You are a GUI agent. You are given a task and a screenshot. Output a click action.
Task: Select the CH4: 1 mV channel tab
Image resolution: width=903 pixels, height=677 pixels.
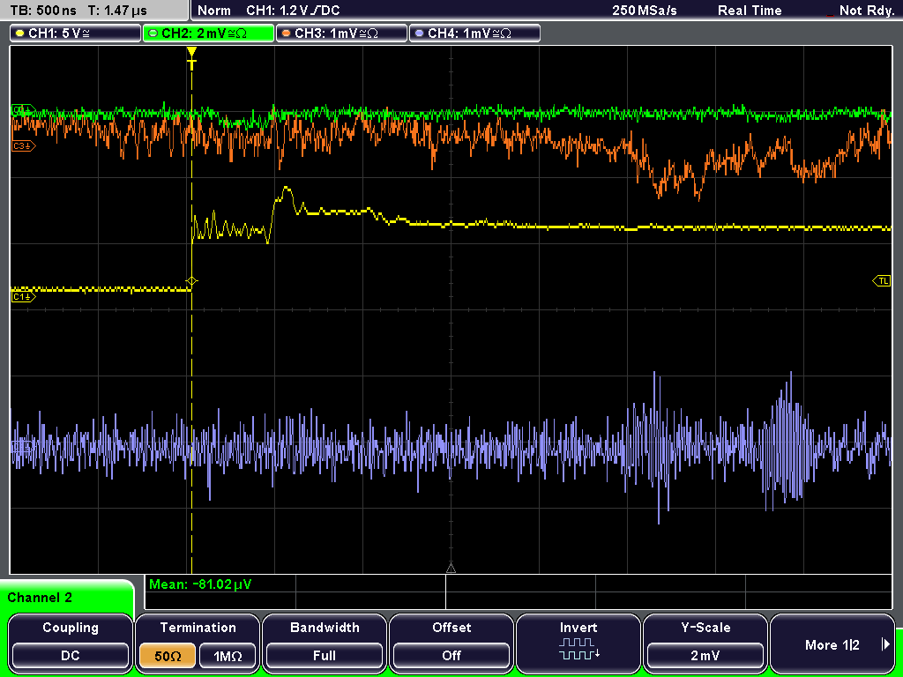pos(474,33)
